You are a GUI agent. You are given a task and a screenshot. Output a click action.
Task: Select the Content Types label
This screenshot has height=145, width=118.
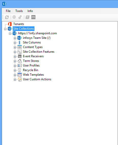click(33, 47)
